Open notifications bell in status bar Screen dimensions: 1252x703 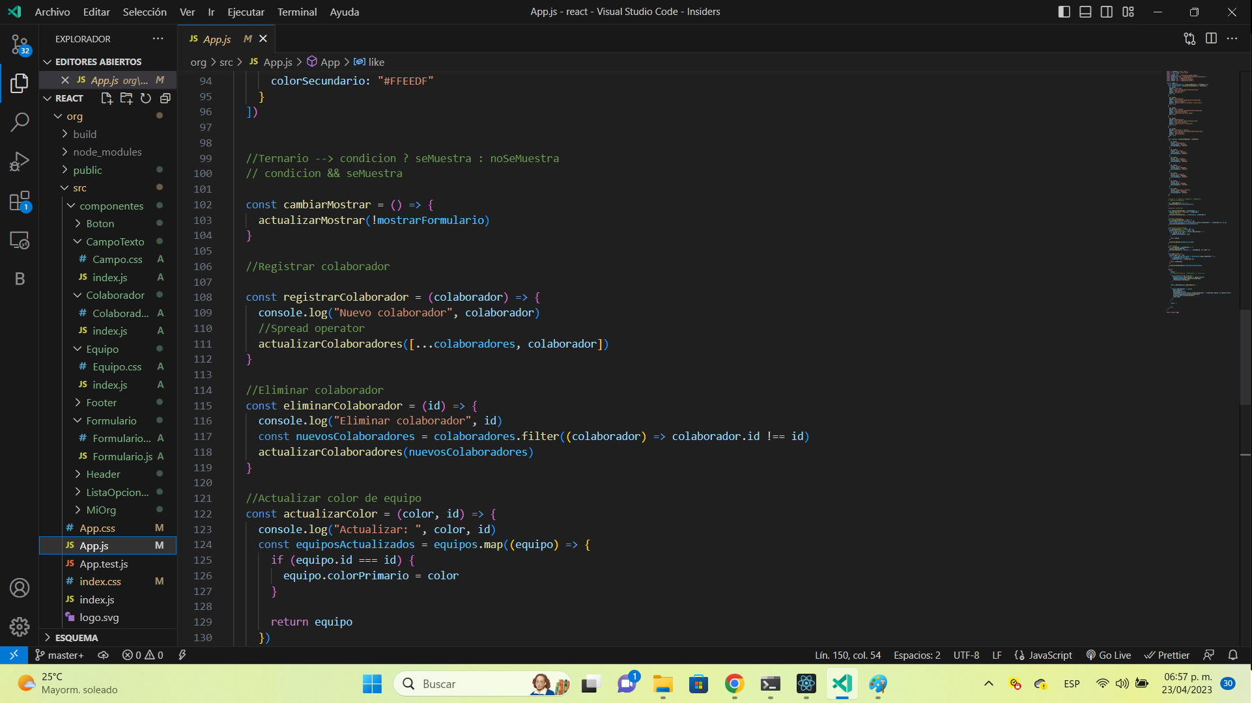1232,655
